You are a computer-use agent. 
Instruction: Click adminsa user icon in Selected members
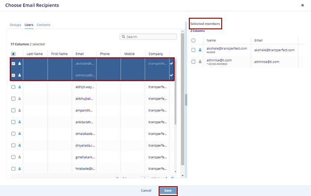pyautogui.click(x=199, y=62)
